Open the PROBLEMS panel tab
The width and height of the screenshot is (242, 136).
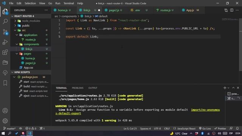click(x=78, y=88)
